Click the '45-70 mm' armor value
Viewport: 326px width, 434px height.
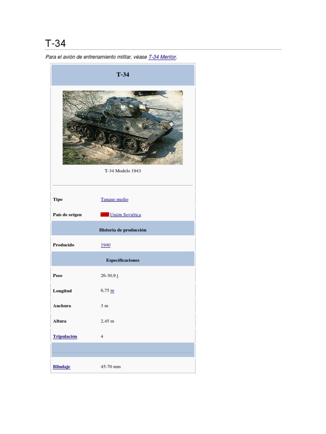click(111, 367)
